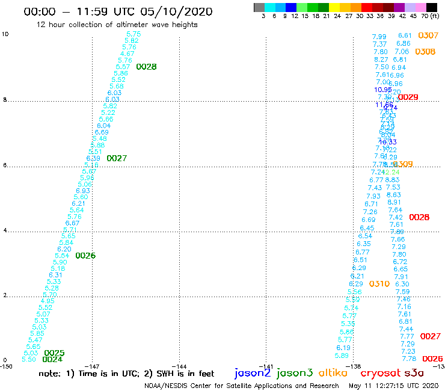Image resolution: width=445 pixels, height=391 pixels.
Task: Click the gray swatch in the legend
Action: [259, 7]
